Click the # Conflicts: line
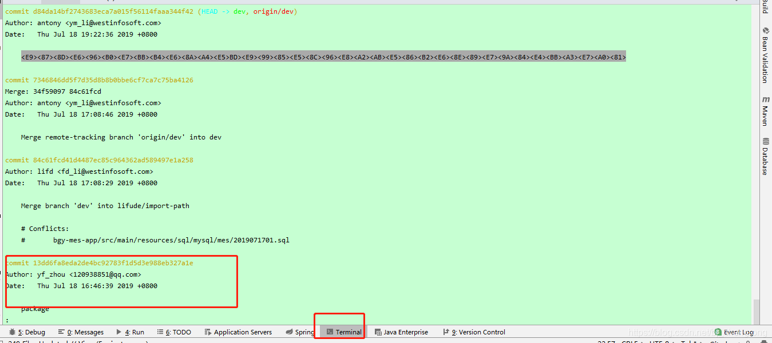Screen dimensions: 772x343 point(45,229)
